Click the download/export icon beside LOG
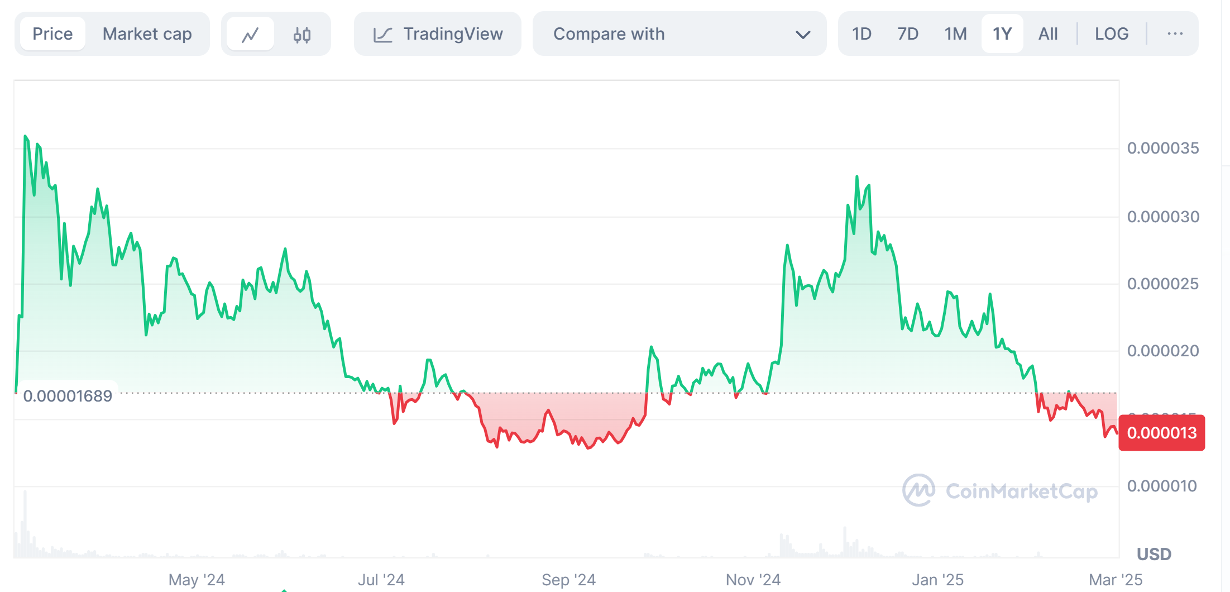 (x=1175, y=34)
